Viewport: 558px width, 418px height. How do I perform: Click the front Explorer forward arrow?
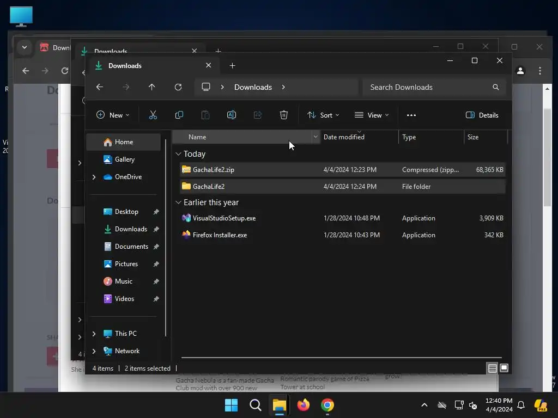pos(126,87)
